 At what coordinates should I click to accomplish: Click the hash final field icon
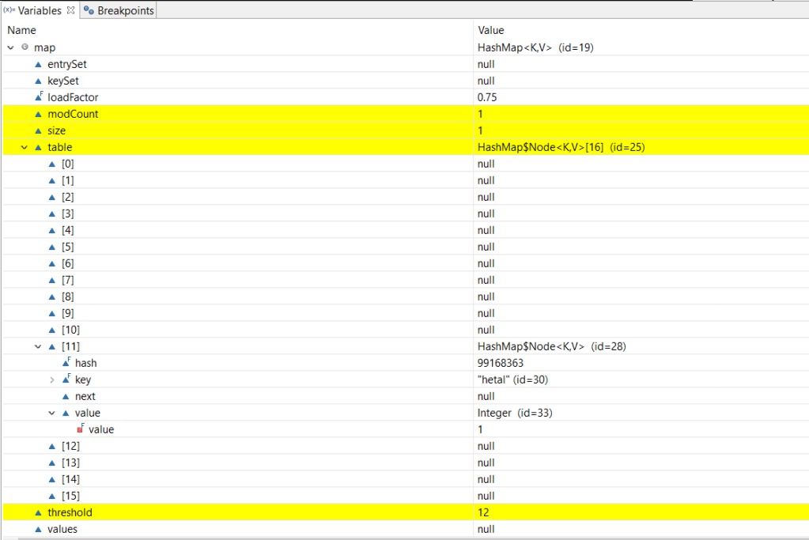66,363
